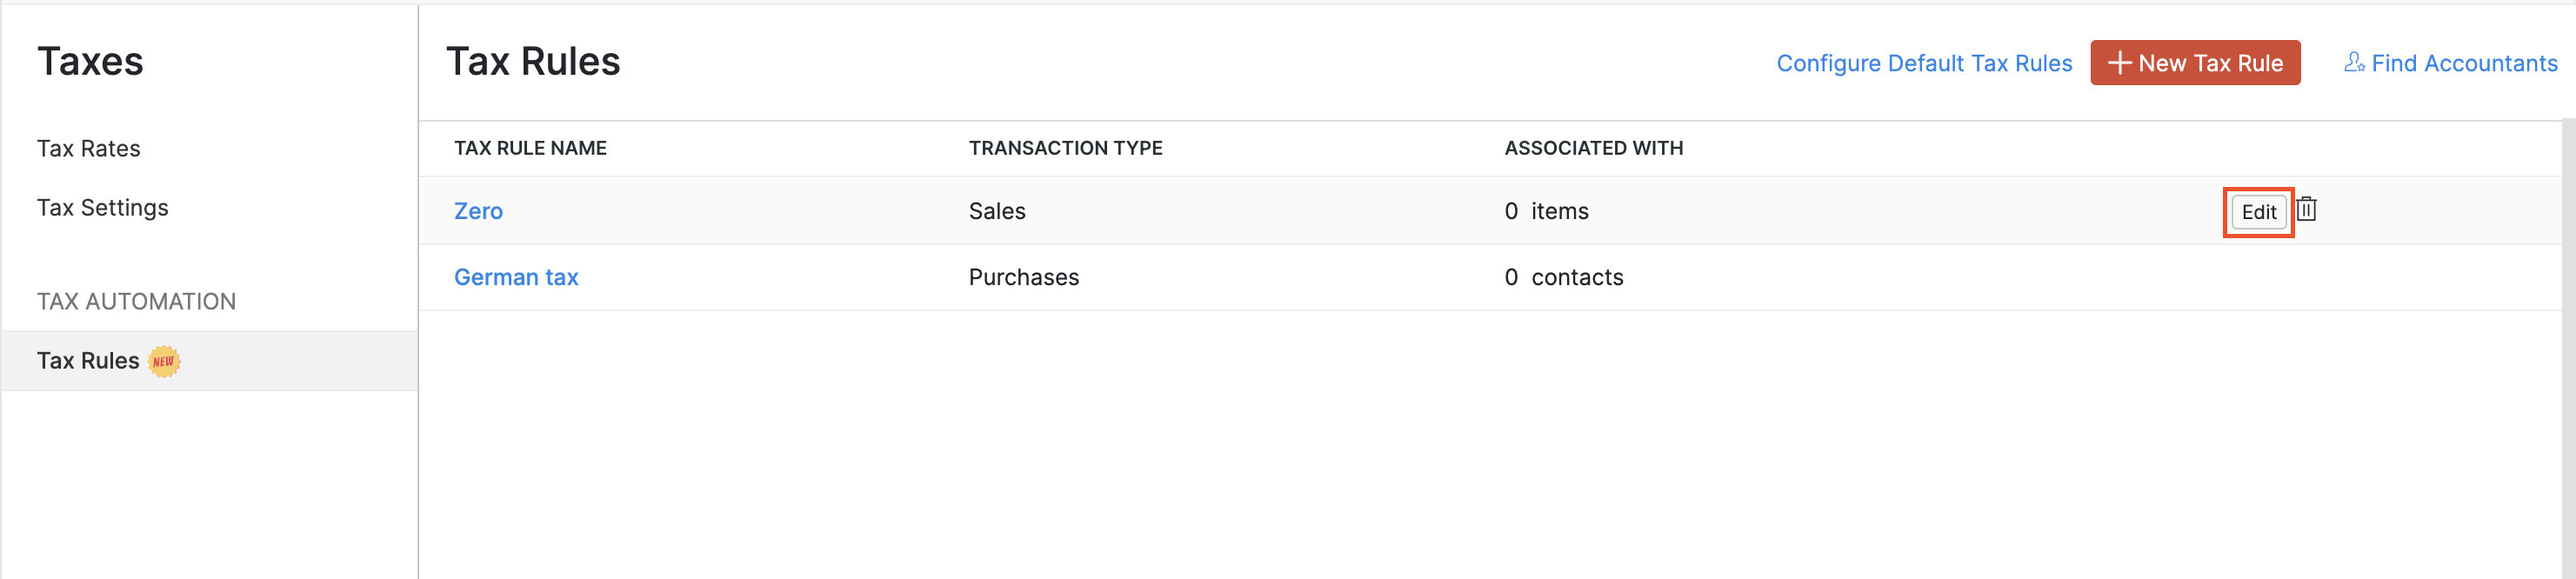Open Configure Default Tax Rules
The height and width of the screenshot is (579, 2576).
tap(1923, 63)
